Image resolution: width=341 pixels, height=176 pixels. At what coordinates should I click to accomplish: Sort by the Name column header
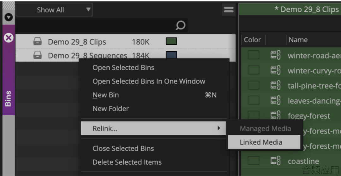click(298, 40)
